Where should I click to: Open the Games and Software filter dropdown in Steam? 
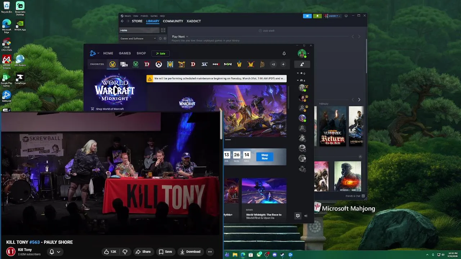[138, 38]
